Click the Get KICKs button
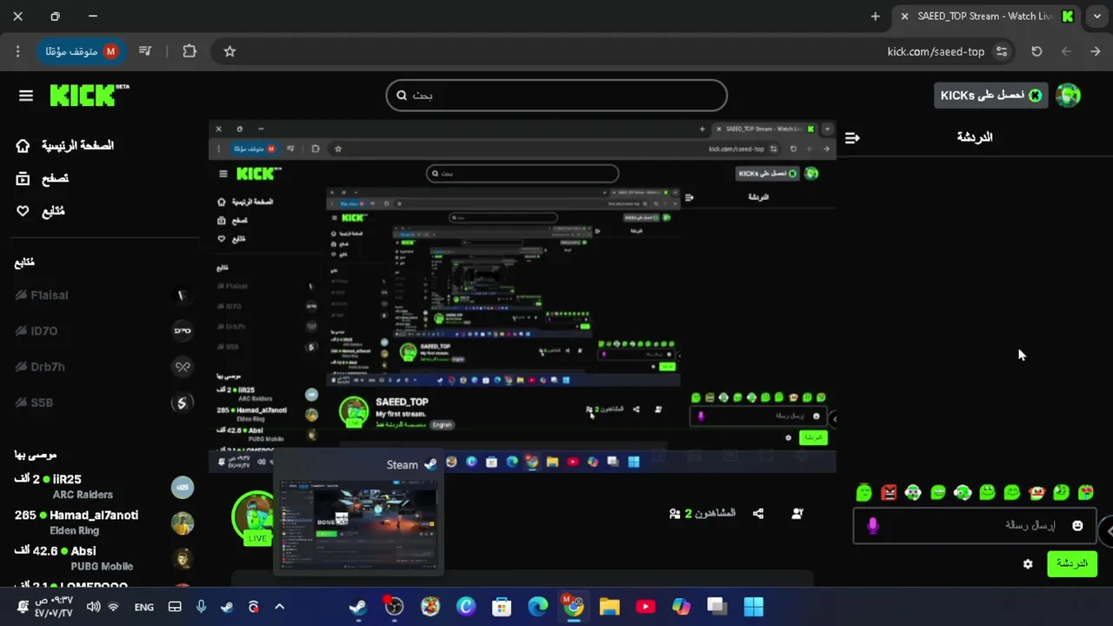Viewport: 1113px width, 626px height. [990, 95]
